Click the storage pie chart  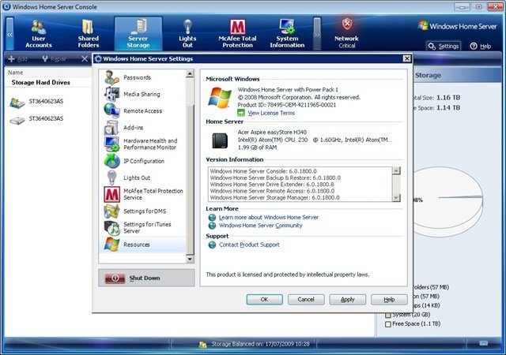tap(447, 202)
